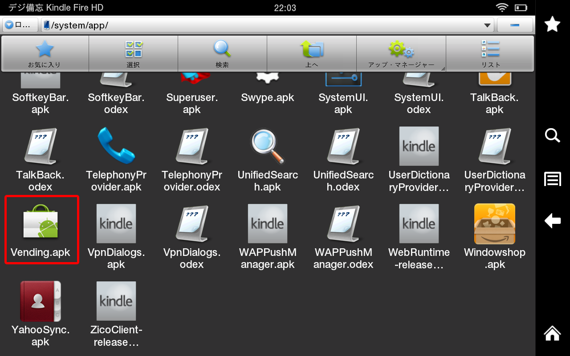Select ZicoClient-release kindle icon
Image resolution: width=570 pixels, height=356 pixels.
[x=116, y=301]
